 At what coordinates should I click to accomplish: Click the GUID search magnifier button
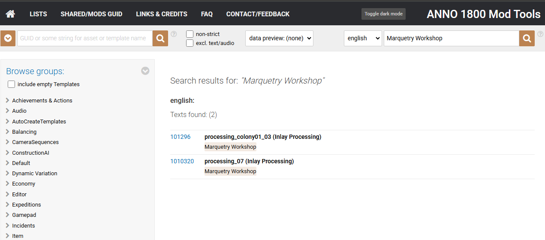160,39
